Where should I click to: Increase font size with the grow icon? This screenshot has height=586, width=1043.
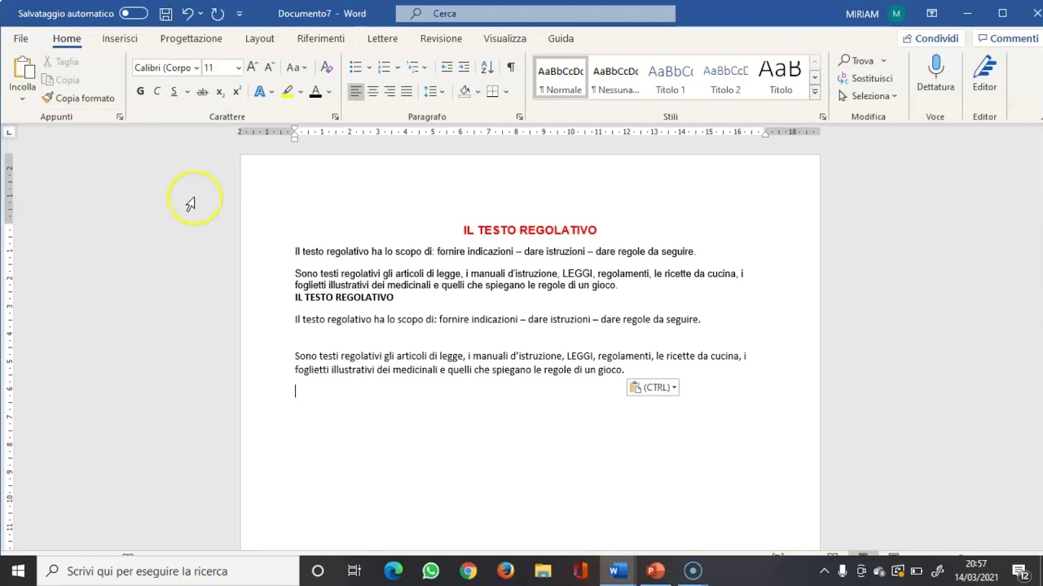(x=252, y=68)
